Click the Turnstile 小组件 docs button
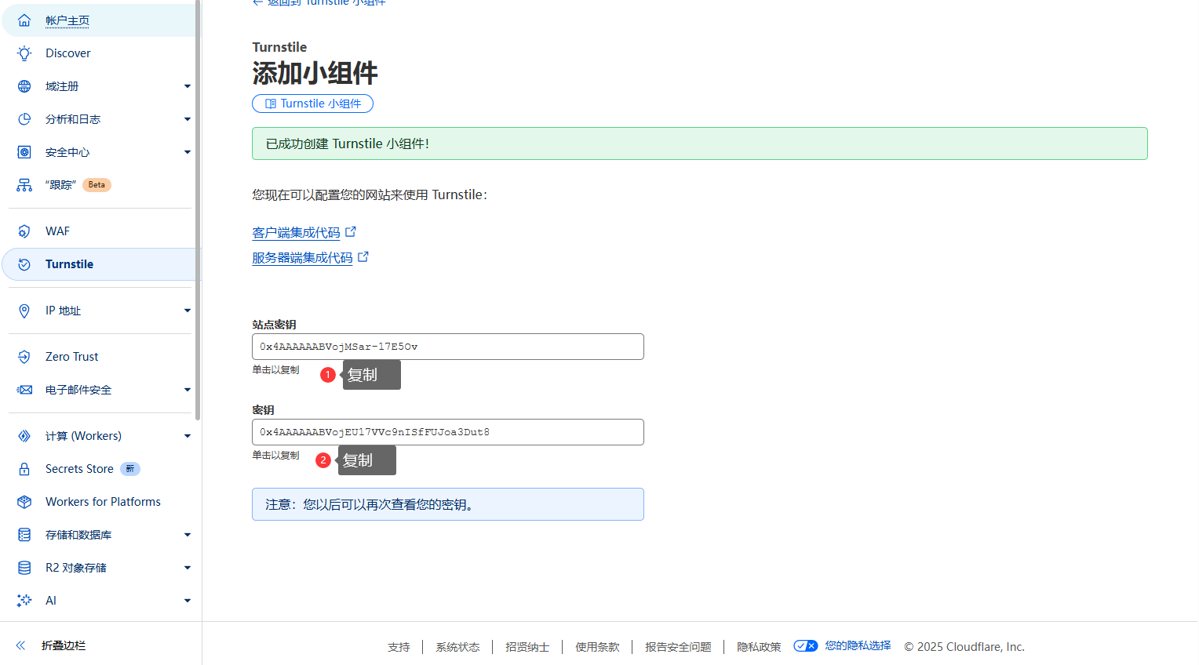 [x=312, y=104]
